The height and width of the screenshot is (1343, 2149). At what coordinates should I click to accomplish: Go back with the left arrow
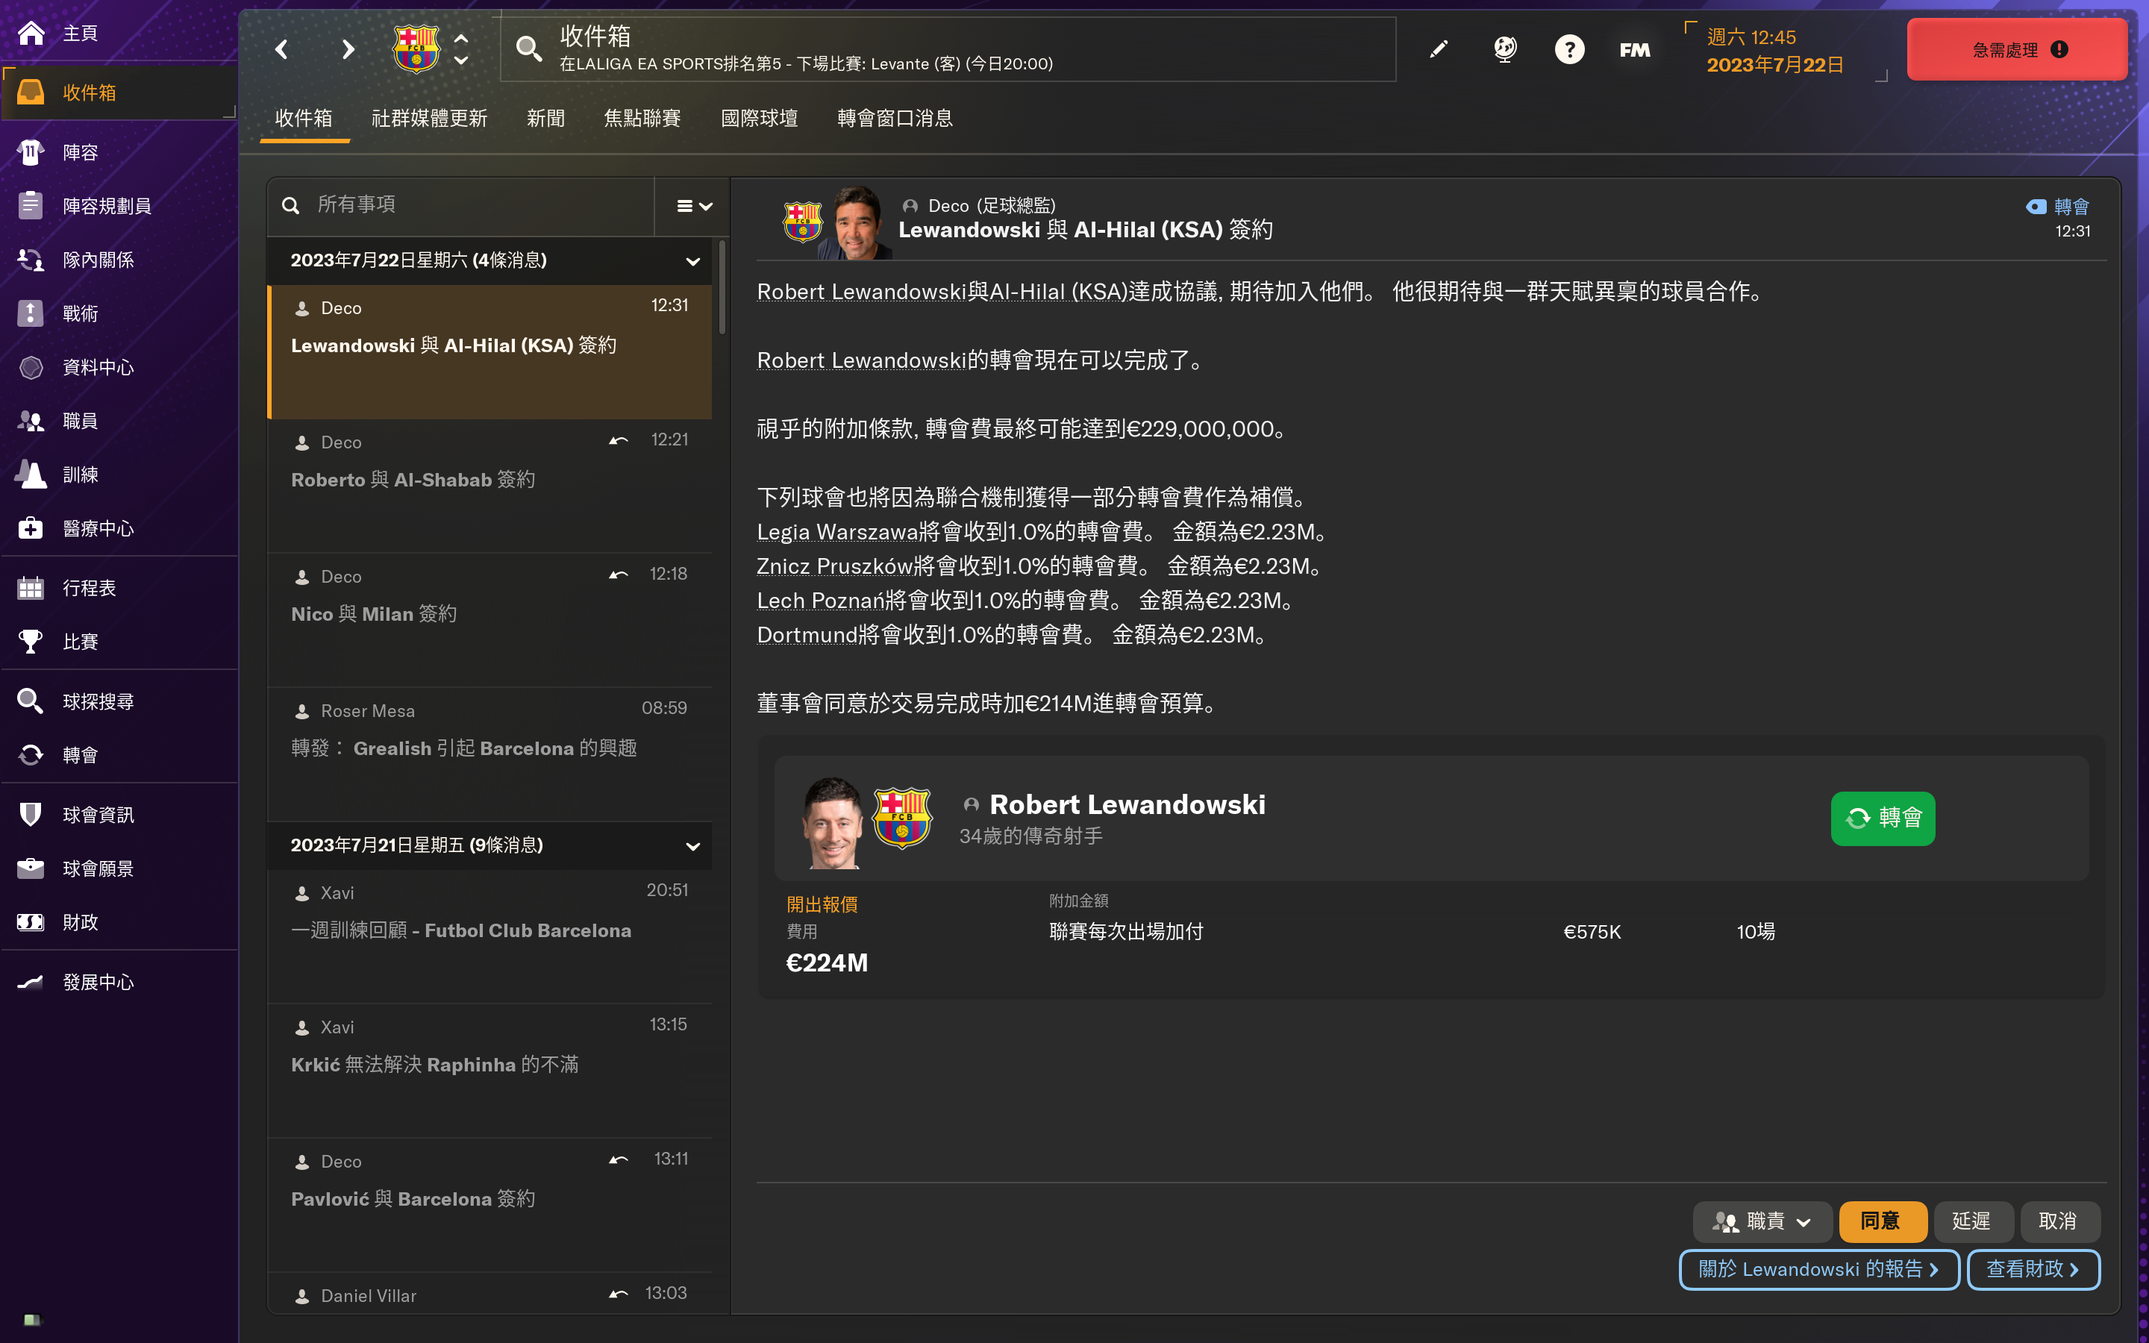[x=282, y=48]
